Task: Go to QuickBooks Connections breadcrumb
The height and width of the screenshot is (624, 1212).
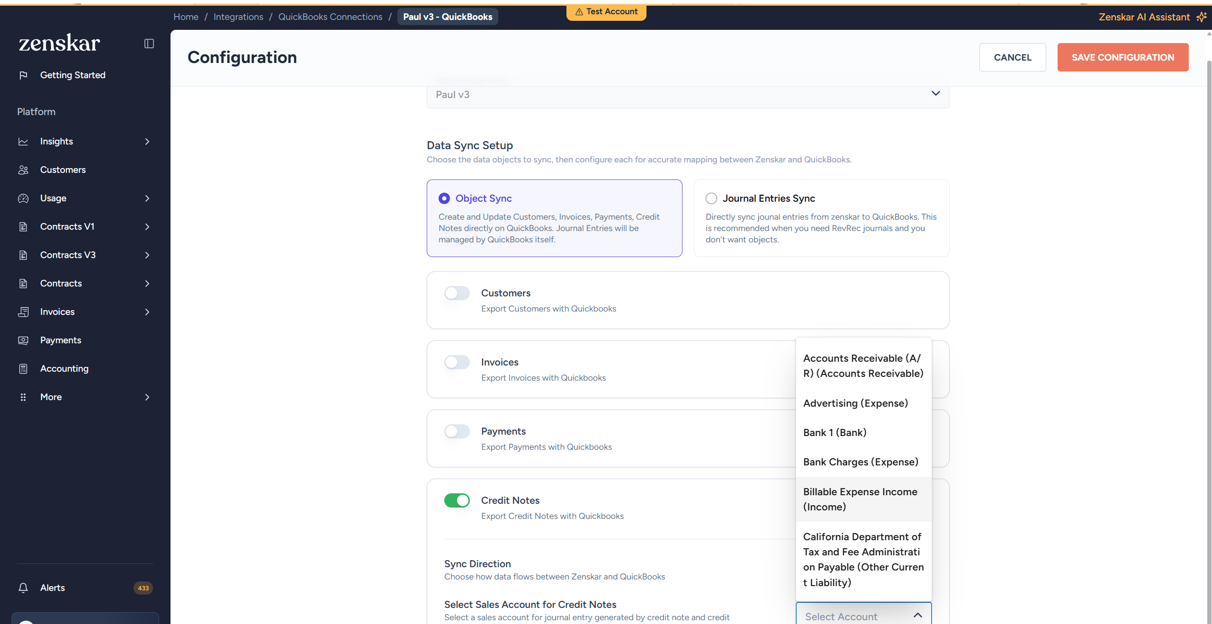Action: point(330,17)
